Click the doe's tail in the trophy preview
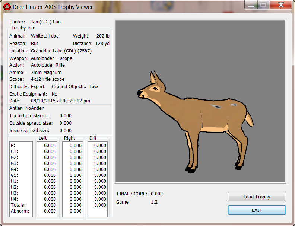The width and height of the screenshot is (295, 226). coord(249,118)
